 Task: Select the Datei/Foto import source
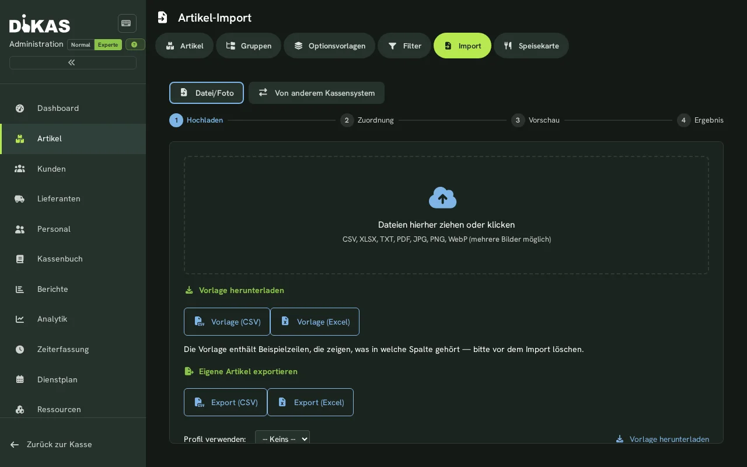207,93
